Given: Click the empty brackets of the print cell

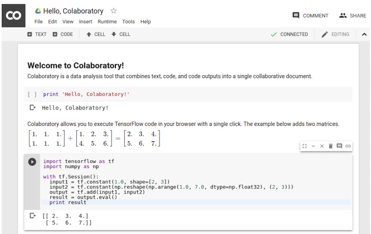Looking at the screenshot, I should click(x=32, y=94).
